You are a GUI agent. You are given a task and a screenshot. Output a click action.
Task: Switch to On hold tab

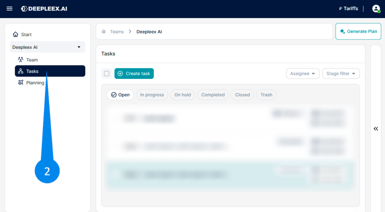coord(183,95)
